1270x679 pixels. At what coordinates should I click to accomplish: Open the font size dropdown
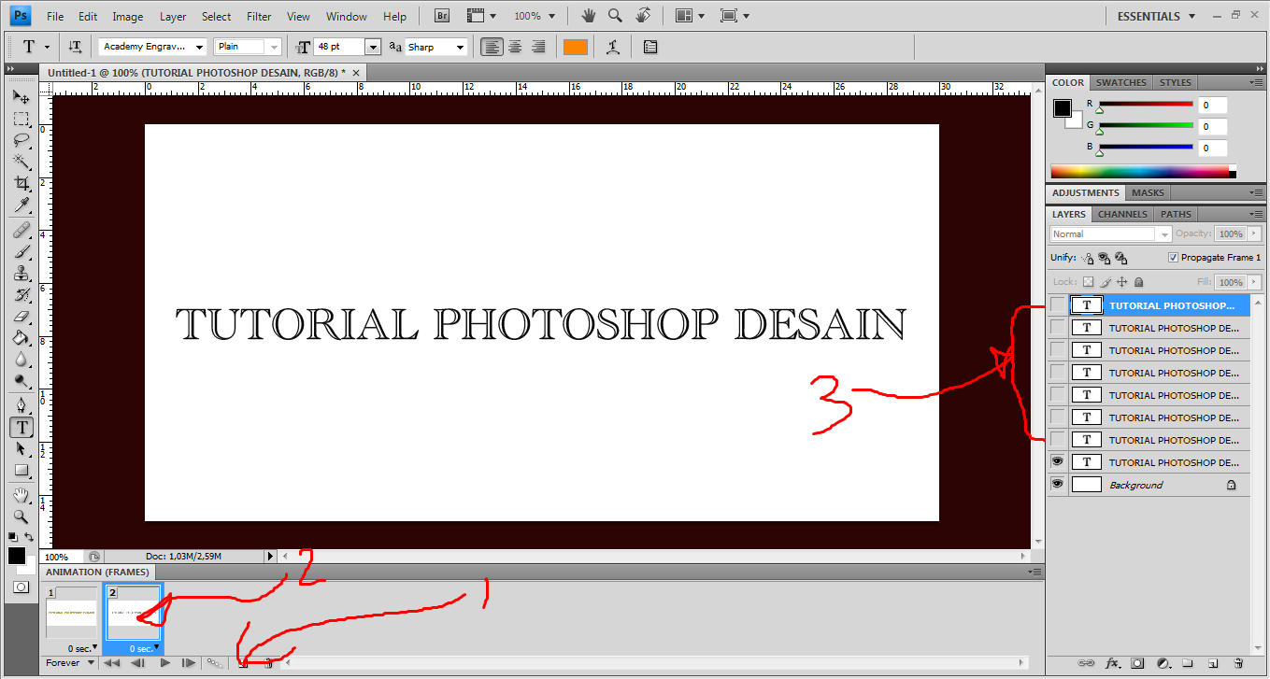(x=373, y=47)
